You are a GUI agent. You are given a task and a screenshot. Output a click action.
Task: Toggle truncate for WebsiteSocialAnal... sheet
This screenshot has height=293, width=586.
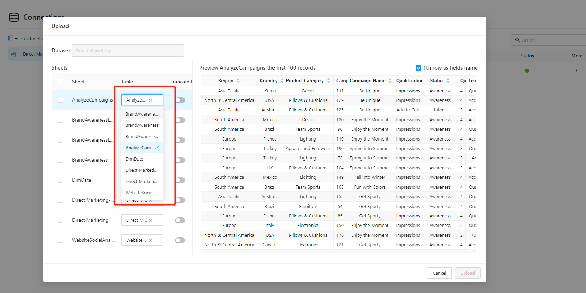pyautogui.click(x=180, y=240)
